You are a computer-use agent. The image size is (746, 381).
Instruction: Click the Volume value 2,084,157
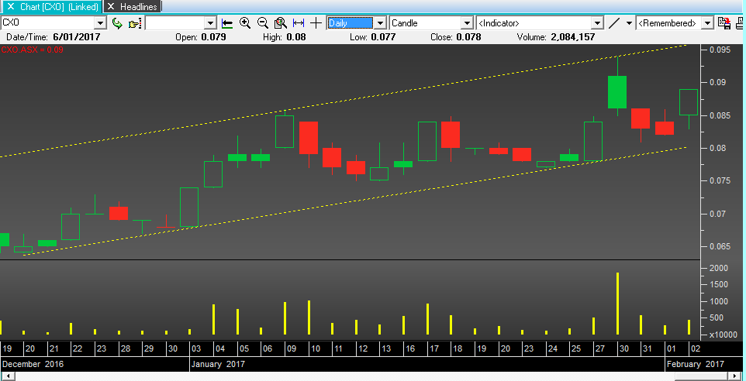point(573,37)
